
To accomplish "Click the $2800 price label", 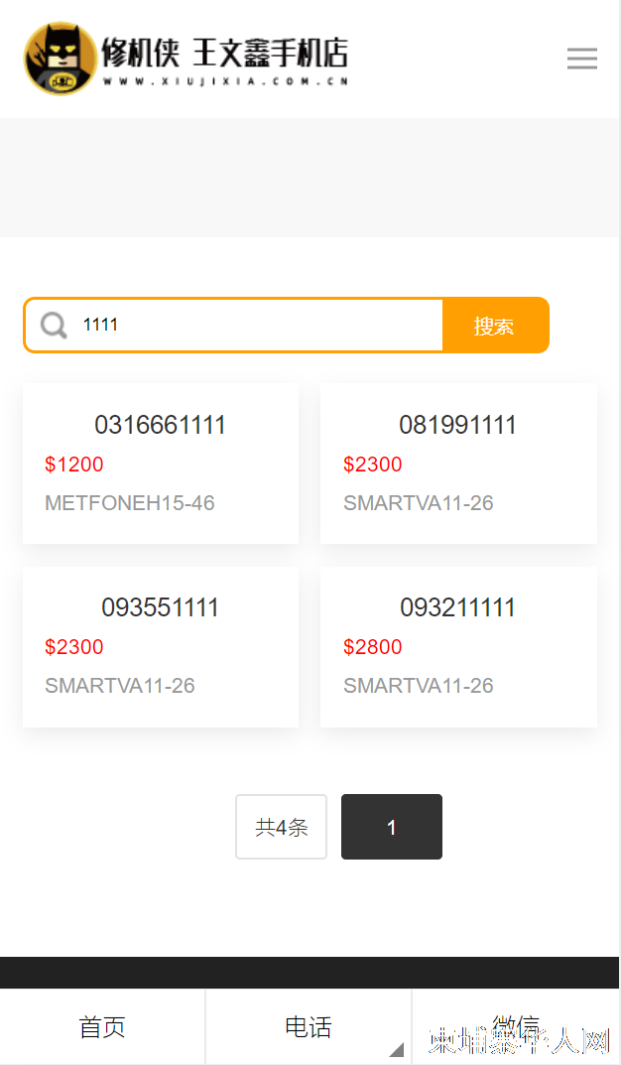I will (373, 647).
